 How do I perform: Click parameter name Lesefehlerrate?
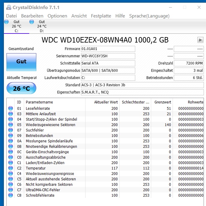(x=38, y=108)
